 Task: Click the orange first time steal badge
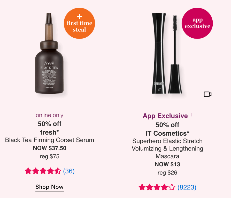point(79,23)
